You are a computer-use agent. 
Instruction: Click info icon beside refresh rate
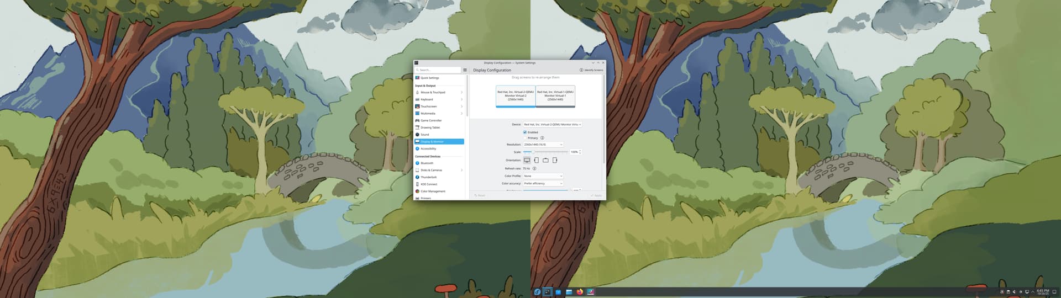[534, 168]
